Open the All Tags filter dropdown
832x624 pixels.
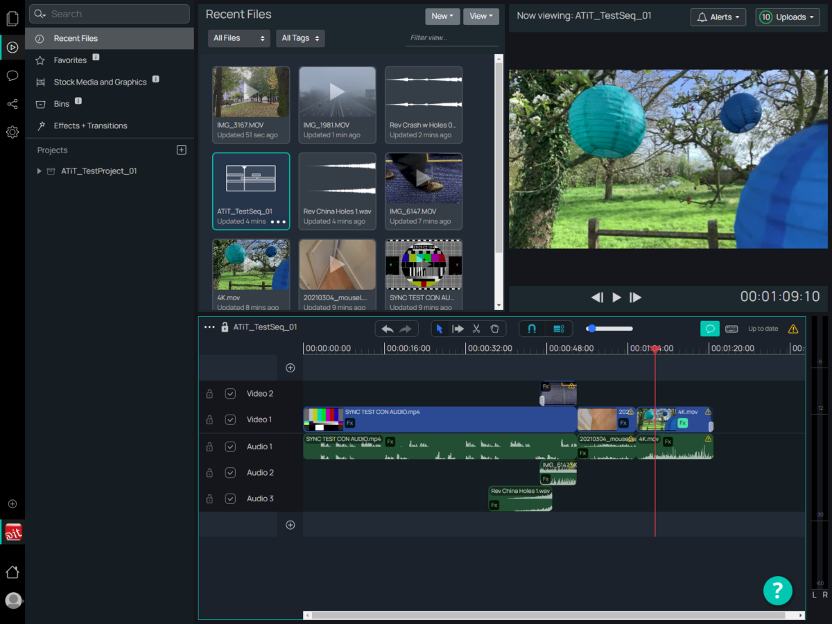click(x=300, y=38)
